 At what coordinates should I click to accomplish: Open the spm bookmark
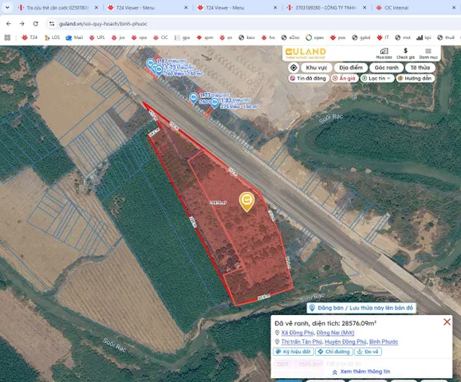click(x=205, y=37)
